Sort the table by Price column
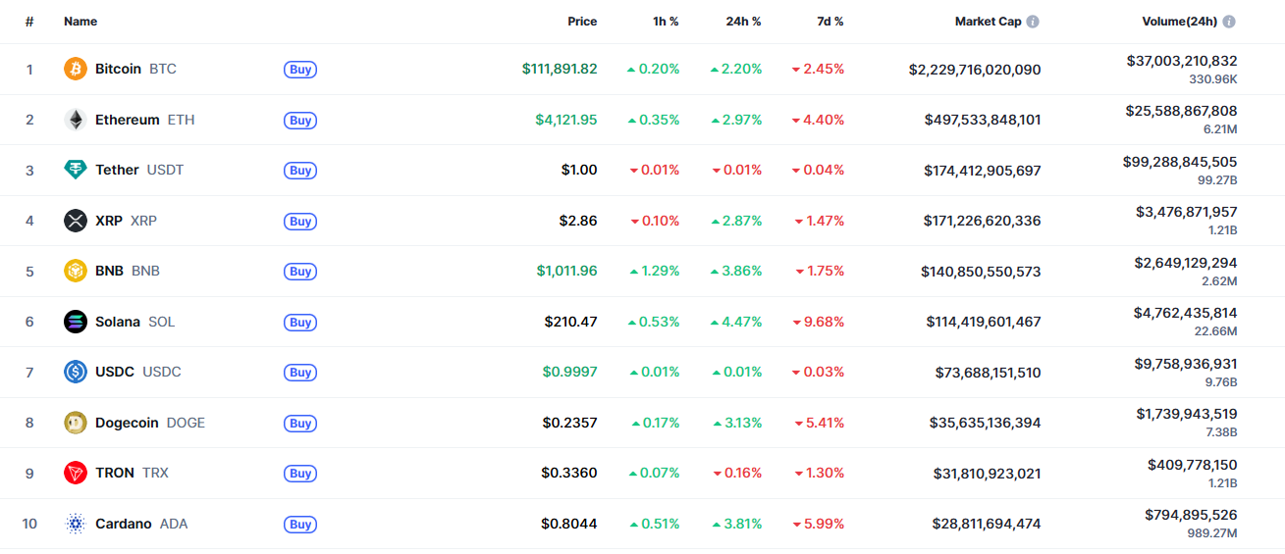The width and height of the screenshot is (1285, 554). click(581, 22)
